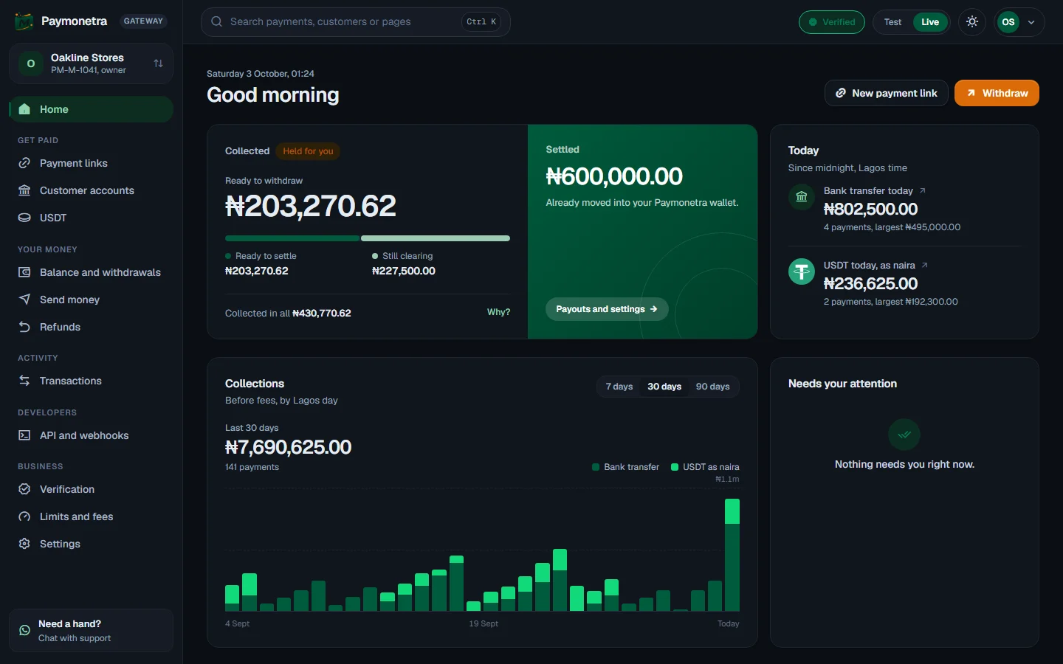Select the 90 days range tab
Image resolution: width=1063 pixels, height=664 pixels.
pyautogui.click(x=712, y=387)
